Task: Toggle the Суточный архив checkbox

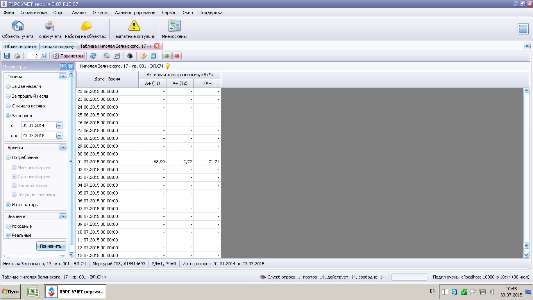Action: [14, 177]
